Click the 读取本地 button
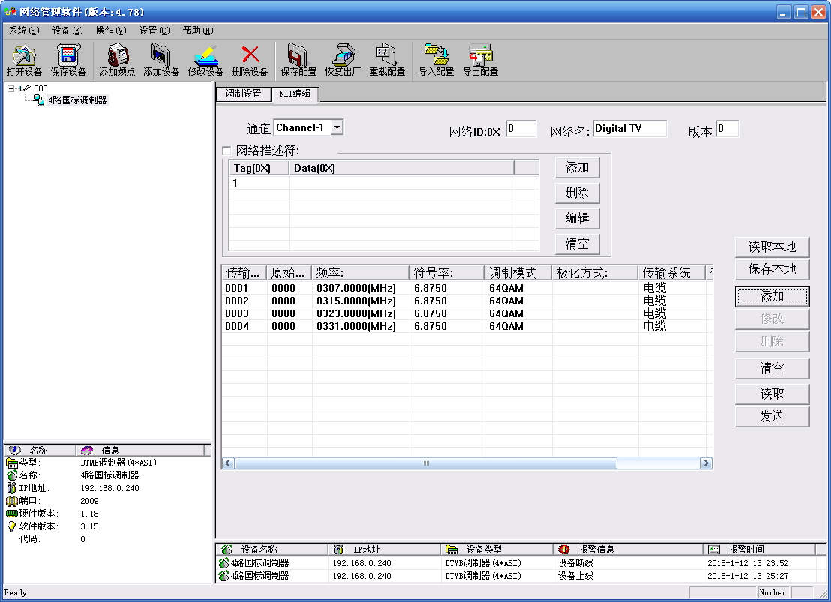This screenshot has height=602, width=831. coord(772,247)
